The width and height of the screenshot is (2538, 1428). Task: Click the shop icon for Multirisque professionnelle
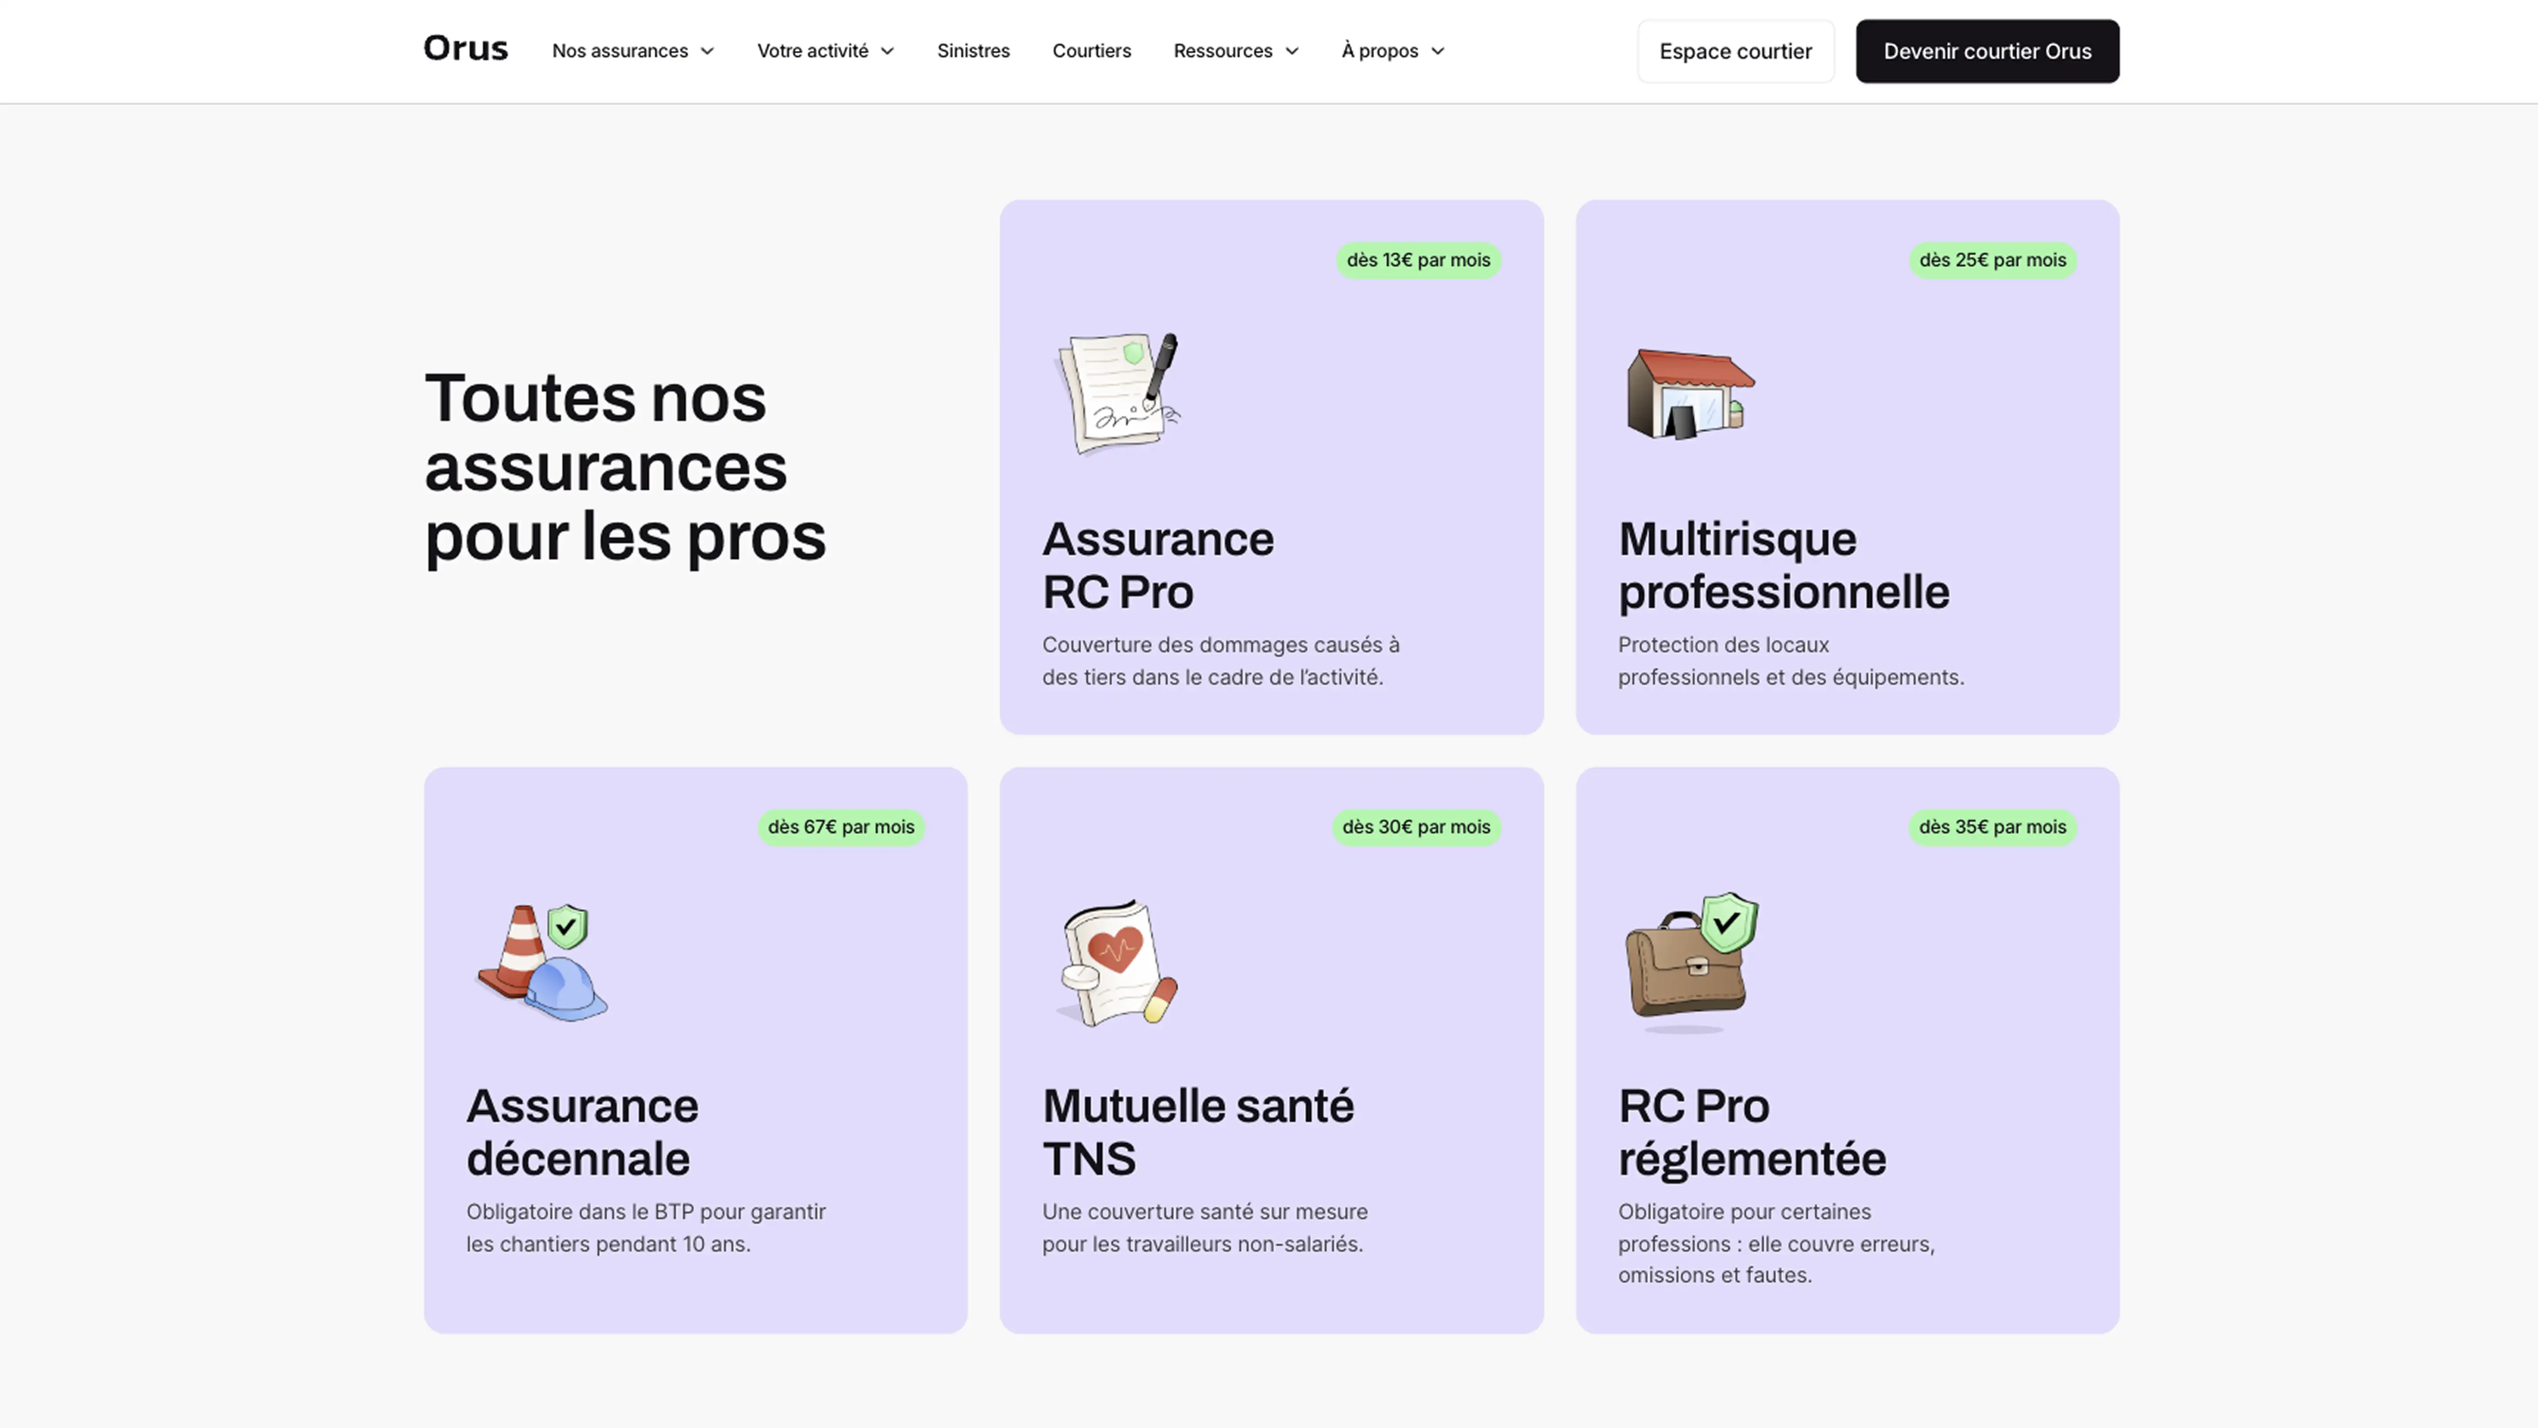1690,394
